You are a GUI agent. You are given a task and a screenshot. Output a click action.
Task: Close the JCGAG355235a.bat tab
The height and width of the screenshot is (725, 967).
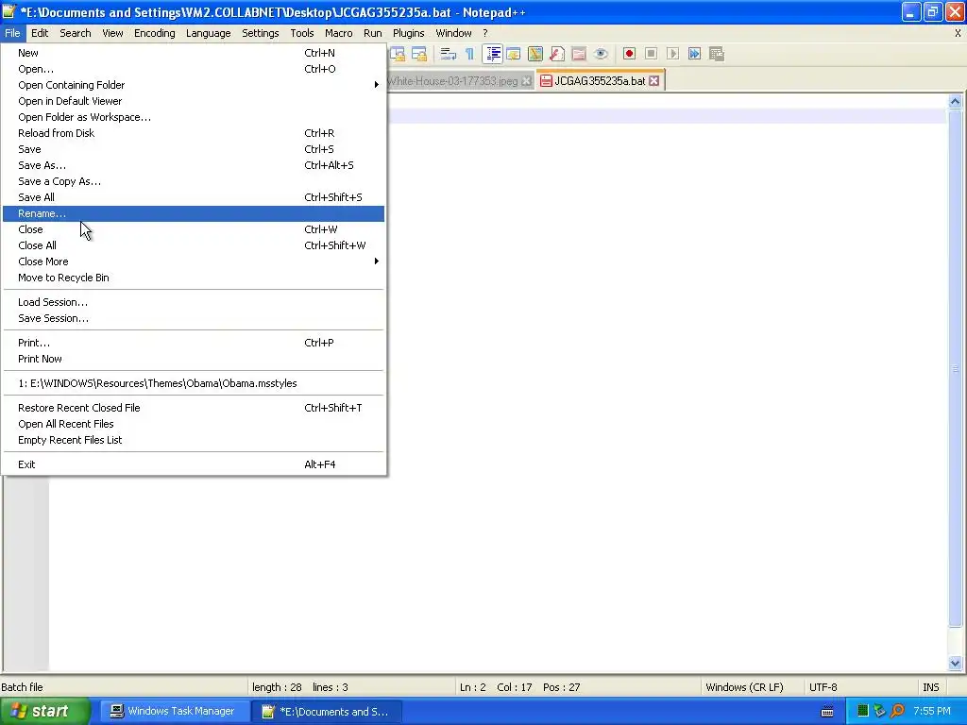pyautogui.click(x=654, y=81)
